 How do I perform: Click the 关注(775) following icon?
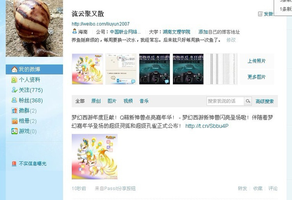14,90
